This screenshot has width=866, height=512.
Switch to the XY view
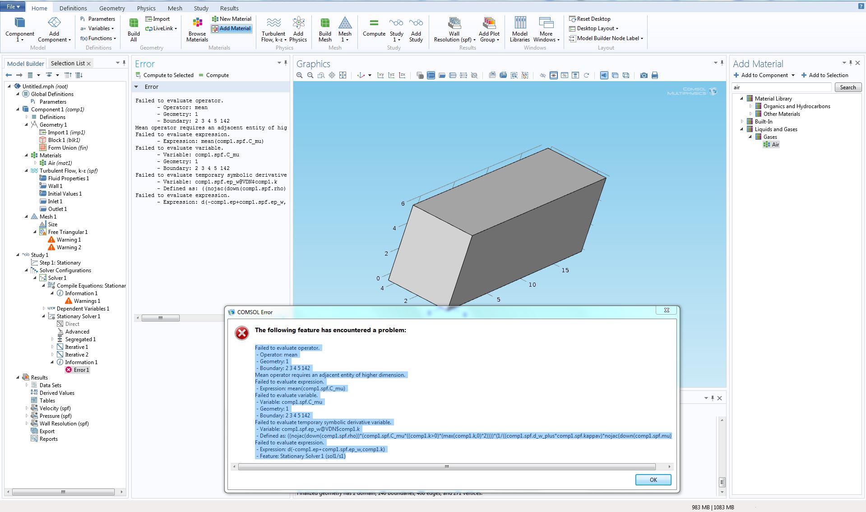[x=380, y=75]
